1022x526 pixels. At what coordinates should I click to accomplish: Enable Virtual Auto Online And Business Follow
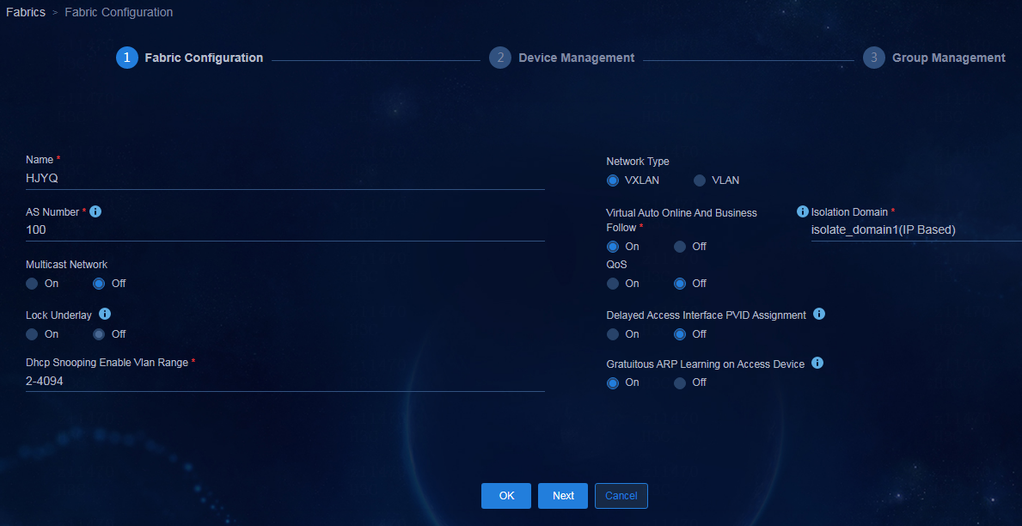[613, 247]
